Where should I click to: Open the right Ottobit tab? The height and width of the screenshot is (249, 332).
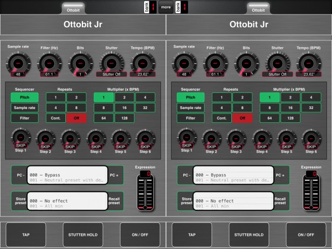click(x=258, y=8)
